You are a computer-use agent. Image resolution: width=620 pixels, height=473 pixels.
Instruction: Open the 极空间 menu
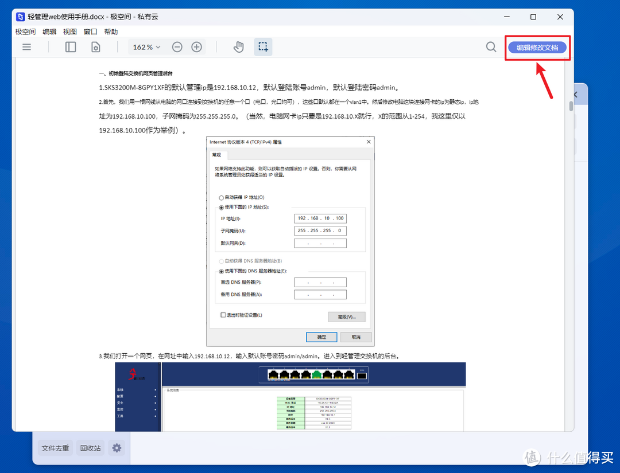[25, 32]
